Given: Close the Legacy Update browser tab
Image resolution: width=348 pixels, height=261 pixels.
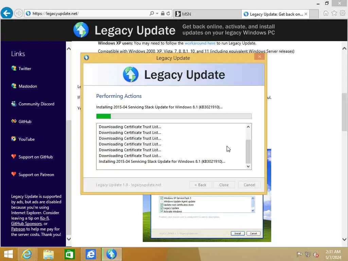Looking at the screenshot, I should pyautogui.click(x=306, y=14).
